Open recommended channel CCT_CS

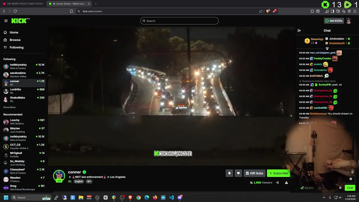pos(24,146)
